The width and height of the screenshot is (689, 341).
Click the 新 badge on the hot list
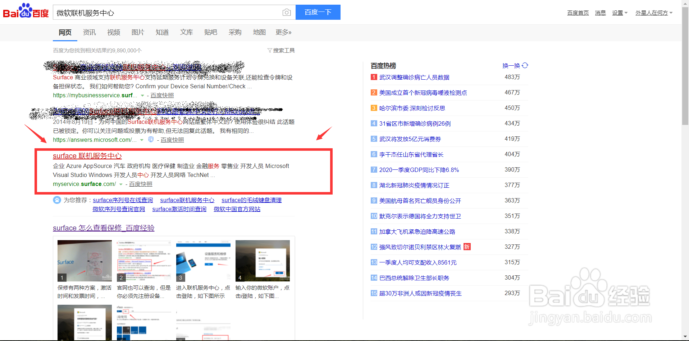pyautogui.click(x=467, y=247)
